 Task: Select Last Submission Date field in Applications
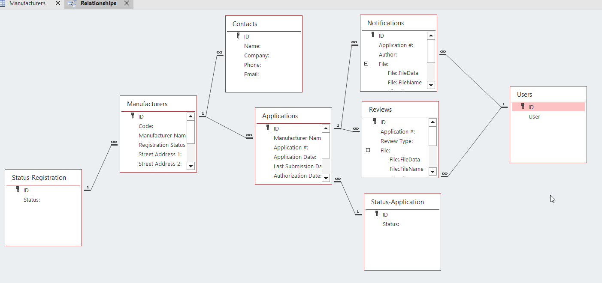(298, 167)
